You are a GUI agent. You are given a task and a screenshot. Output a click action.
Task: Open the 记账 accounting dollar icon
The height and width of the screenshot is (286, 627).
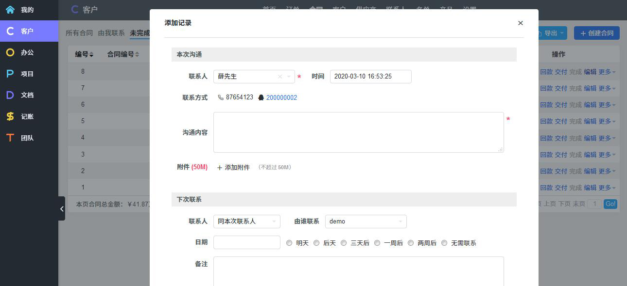tap(10, 116)
